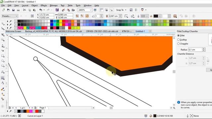
Task: Switch to CRF450- 250 2021-2022.cdr tab
Action: [102, 31]
